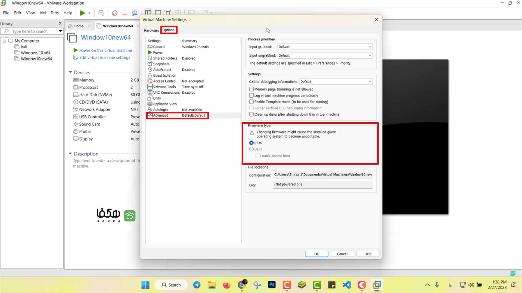Select kali VM in library tree
522x293 pixels.
click(24, 47)
